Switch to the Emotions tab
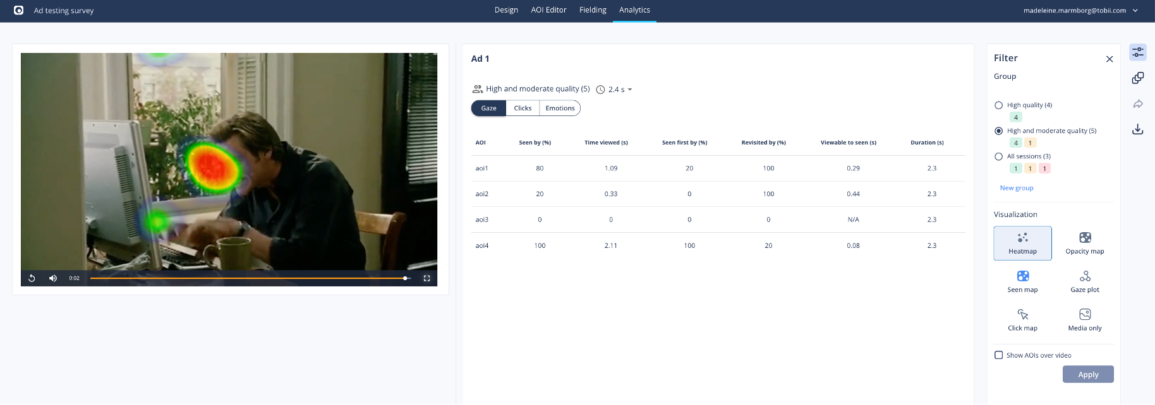 (560, 109)
